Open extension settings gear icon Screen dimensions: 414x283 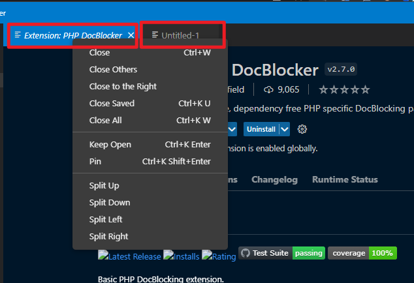[x=302, y=129]
